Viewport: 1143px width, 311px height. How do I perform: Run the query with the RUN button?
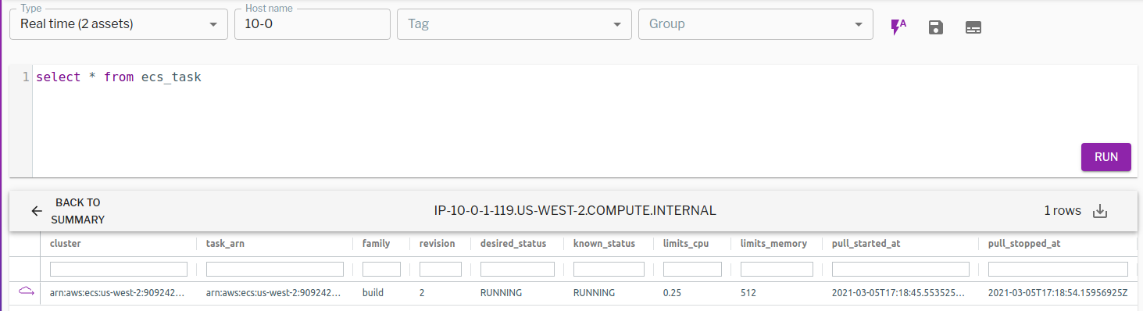coord(1106,156)
